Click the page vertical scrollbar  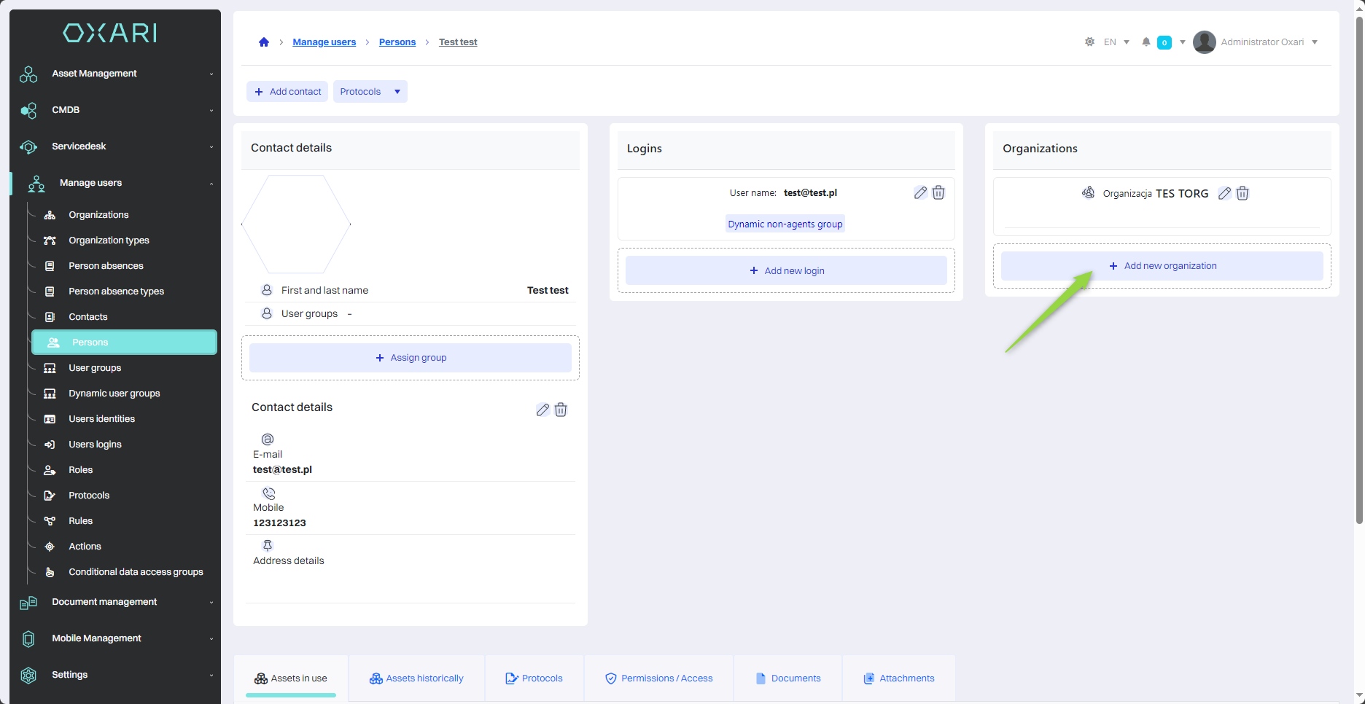coord(1359,292)
